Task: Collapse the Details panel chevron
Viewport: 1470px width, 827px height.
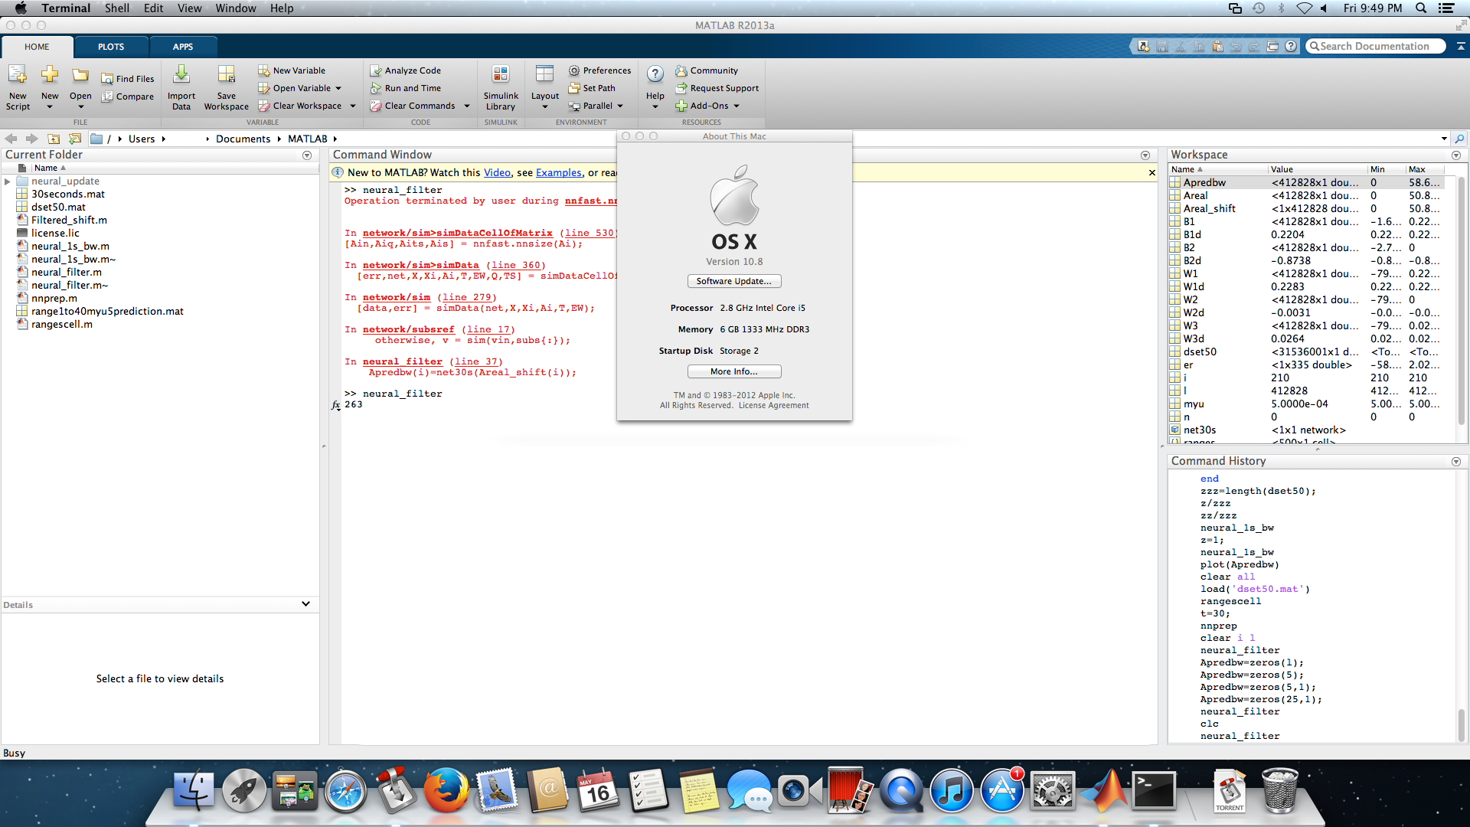Action: [305, 604]
